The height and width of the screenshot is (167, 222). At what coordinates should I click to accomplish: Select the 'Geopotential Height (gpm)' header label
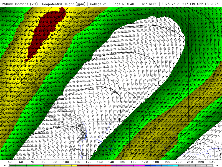[x=64, y=4]
